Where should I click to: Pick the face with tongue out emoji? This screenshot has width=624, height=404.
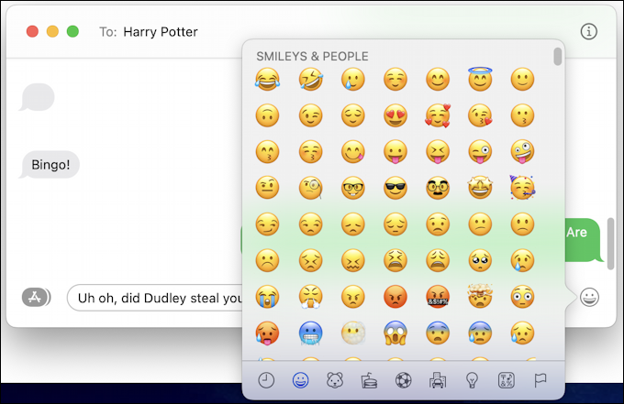(x=396, y=151)
